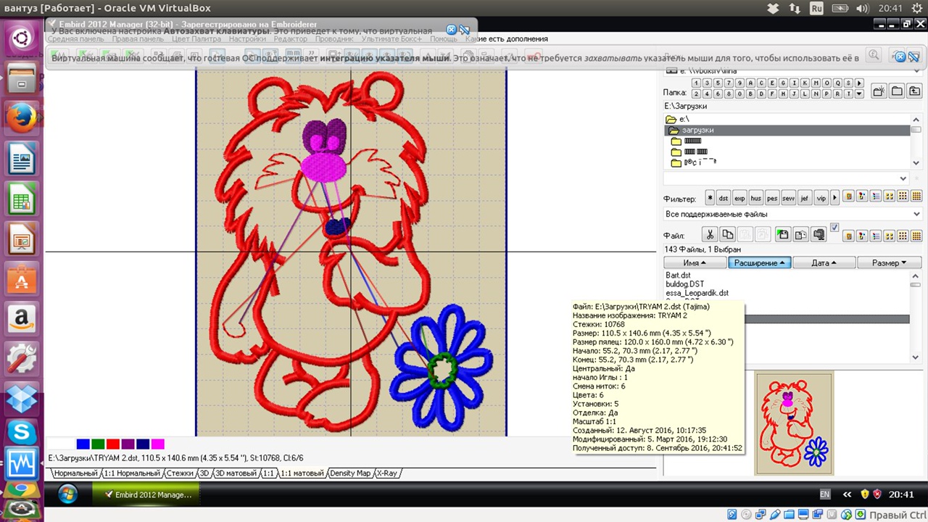Screen dimensions: 928x522
Task: Select the blue thread color swatch
Action: (83, 444)
